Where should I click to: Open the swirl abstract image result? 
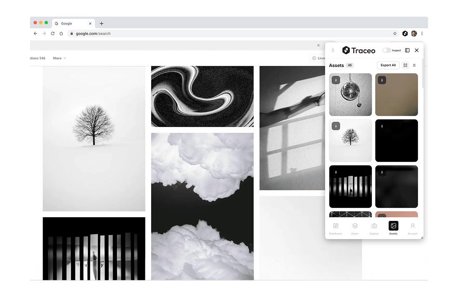tap(202, 96)
